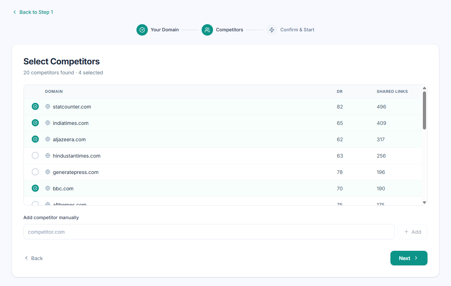Click globe icon beside hindustantimes.com
This screenshot has height=286, width=451.
coord(48,155)
